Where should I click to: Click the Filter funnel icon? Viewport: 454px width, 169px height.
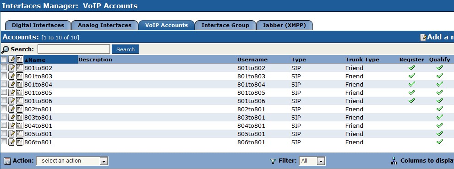[273, 161]
